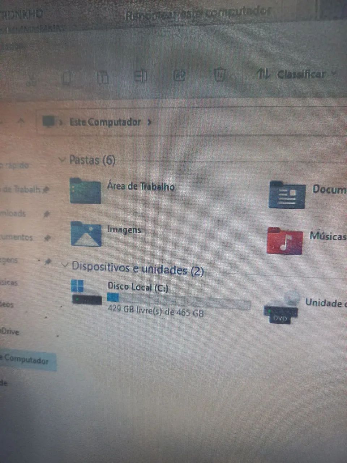Select the Pastas (6) header text
Image resolution: width=347 pixels, height=463 pixels.
(92, 160)
